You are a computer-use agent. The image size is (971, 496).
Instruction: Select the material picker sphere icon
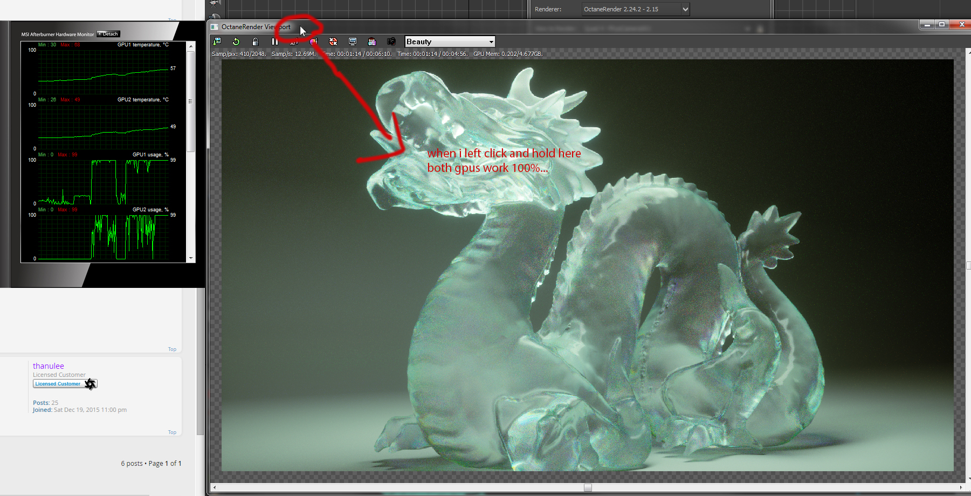click(314, 42)
